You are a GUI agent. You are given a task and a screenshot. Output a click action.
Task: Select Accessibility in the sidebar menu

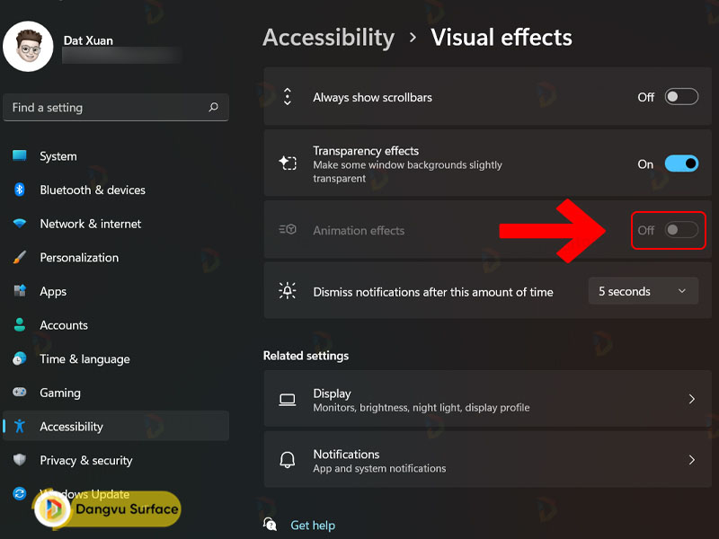pyautogui.click(x=72, y=426)
